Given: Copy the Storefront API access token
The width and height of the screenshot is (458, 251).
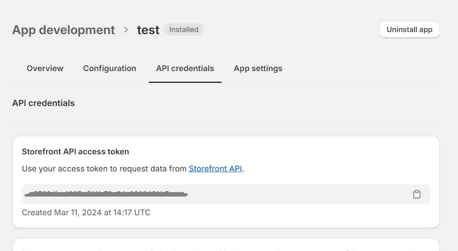Looking at the screenshot, I should [417, 194].
